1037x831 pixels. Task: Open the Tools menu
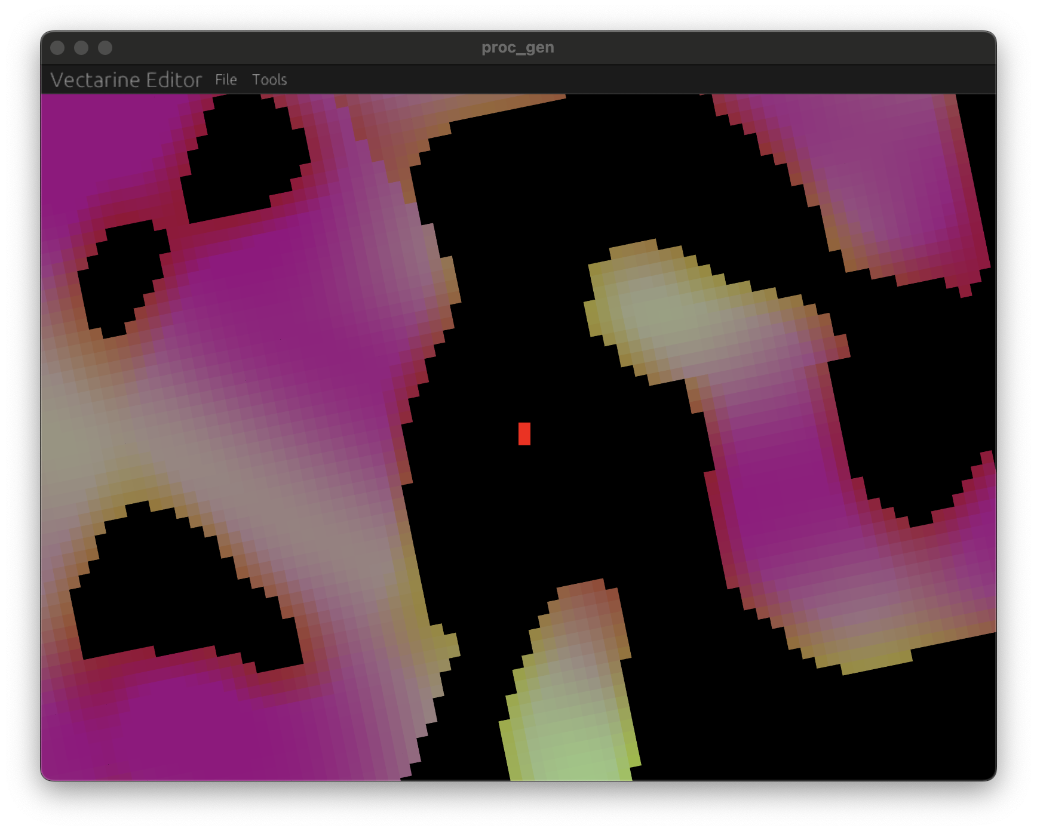tap(269, 79)
